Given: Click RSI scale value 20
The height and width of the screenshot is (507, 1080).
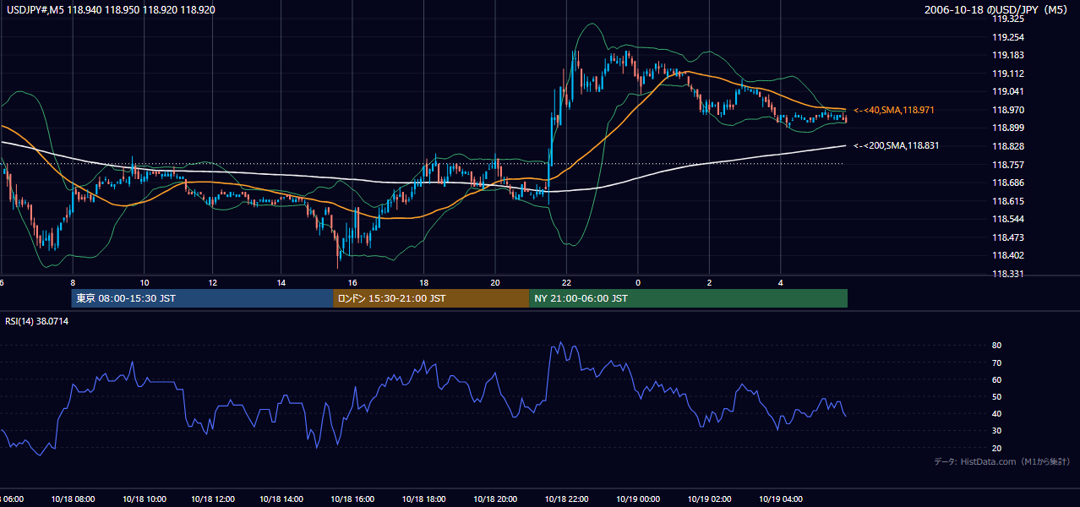Looking at the screenshot, I should pos(996,448).
